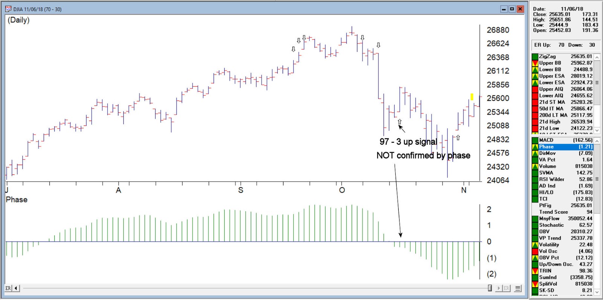Click the red icon beside Vol Osc
This screenshot has height=300, width=603.
coord(535,251)
